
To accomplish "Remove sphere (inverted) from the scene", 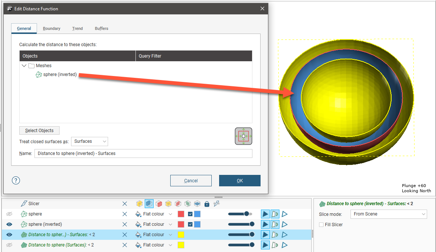I will point(125,224).
